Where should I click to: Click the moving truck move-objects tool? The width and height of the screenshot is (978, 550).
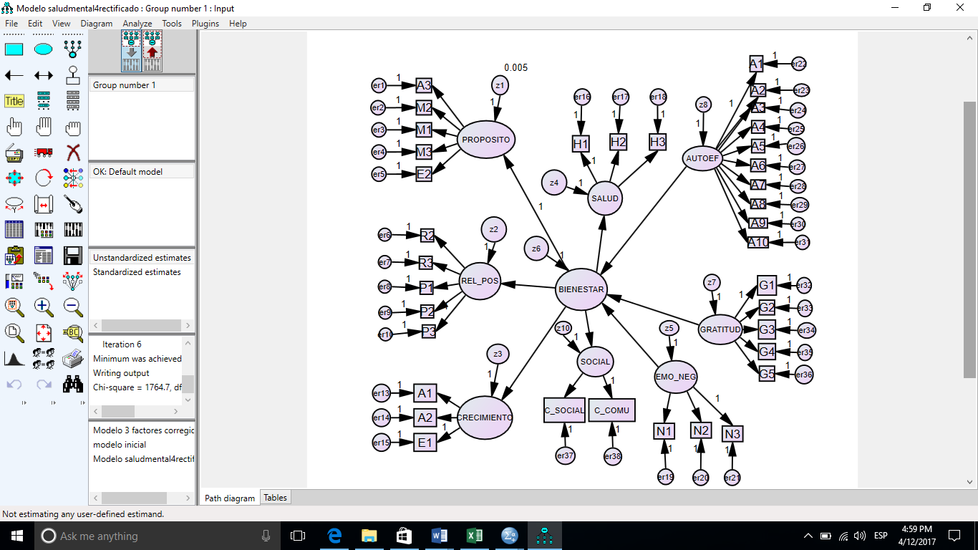click(44, 152)
